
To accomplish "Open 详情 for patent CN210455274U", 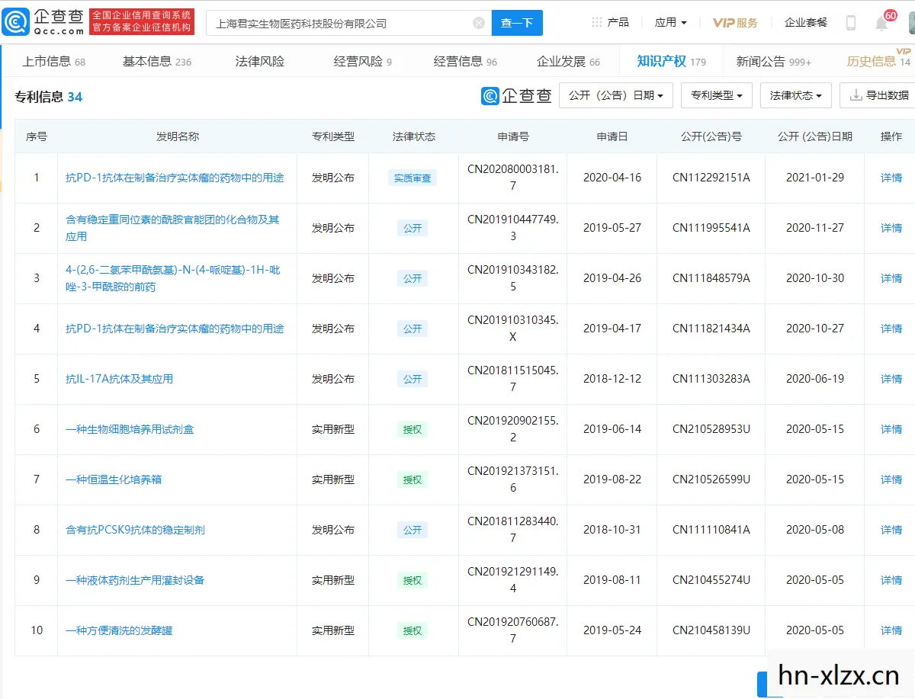I will tap(891, 580).
